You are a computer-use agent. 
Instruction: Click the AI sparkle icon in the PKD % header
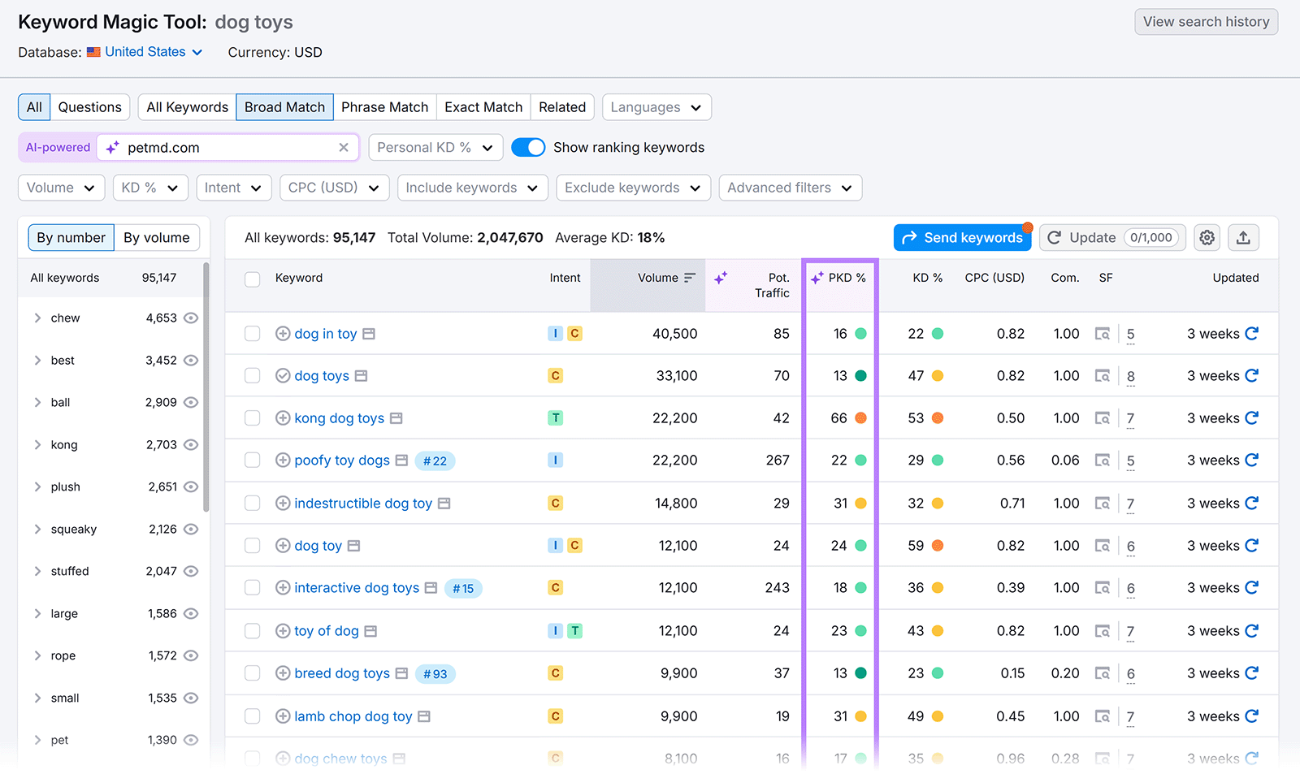pyautogui.click(x=816, y=277)
